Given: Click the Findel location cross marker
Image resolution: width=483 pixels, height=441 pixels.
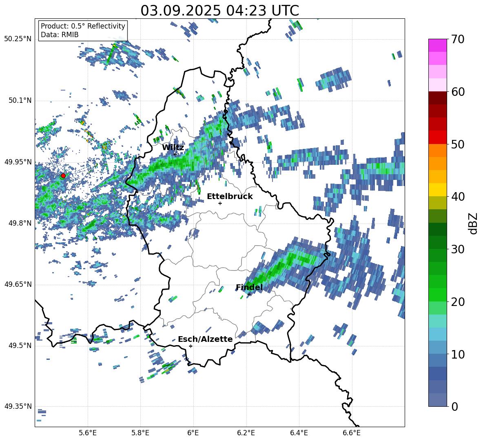Looking at the screenshot, I should click(249, 295).
